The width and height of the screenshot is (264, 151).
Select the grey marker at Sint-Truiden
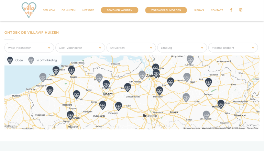(206, 115)
